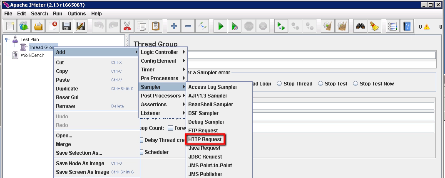
Task: Open the Pre Processors submenu
Action: click(163, 78)
